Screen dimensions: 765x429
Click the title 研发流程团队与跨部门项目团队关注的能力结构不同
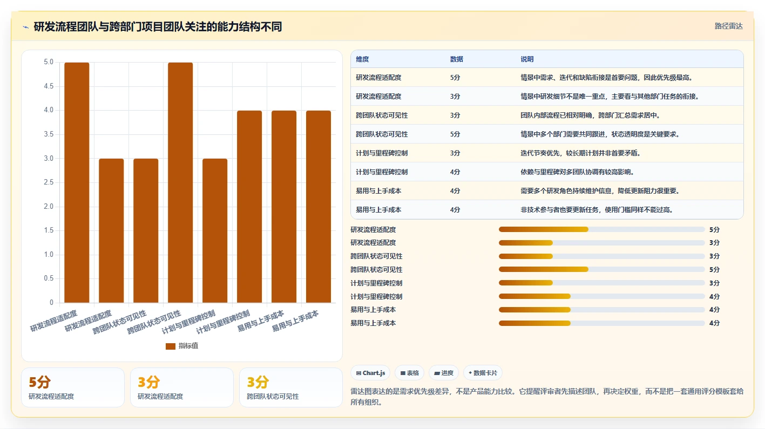coord(158,27)
